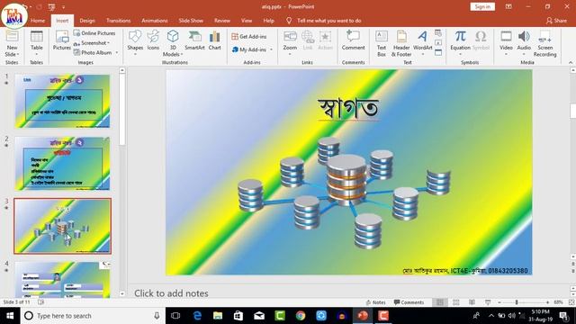Image resolution: width=576 pixels, height=324 pixels.
Task: Open the Transitions tab
Action: [118, 21]
